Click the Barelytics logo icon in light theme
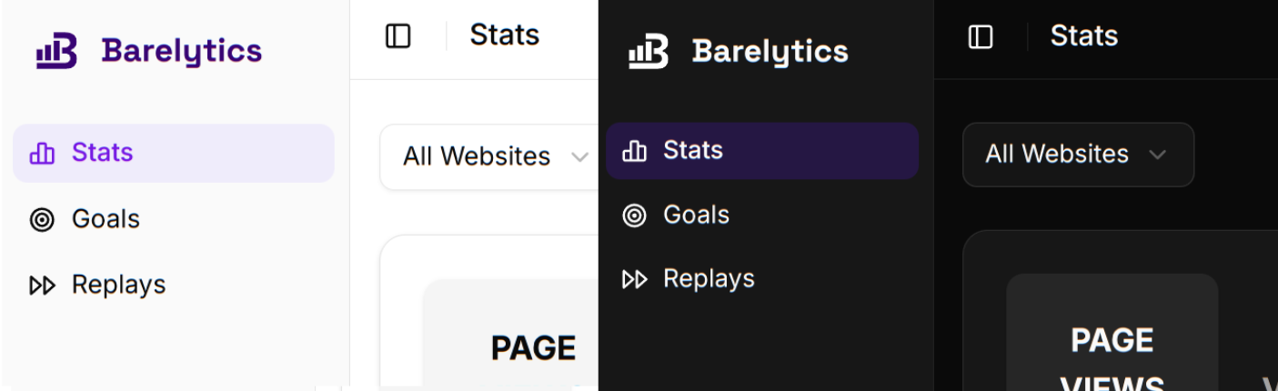The image size is (1278, 391). point(55,52)
